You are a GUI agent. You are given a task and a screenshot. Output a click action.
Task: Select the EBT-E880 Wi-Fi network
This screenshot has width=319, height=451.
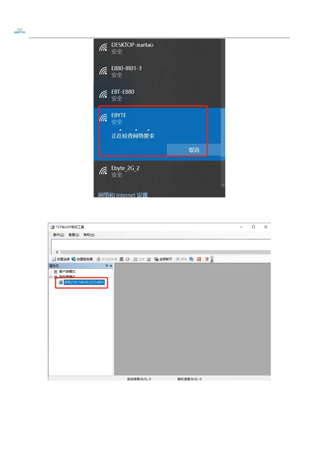(157, 95)
